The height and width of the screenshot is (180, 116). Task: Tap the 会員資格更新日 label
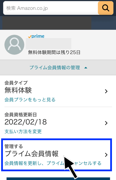[21, 115]
